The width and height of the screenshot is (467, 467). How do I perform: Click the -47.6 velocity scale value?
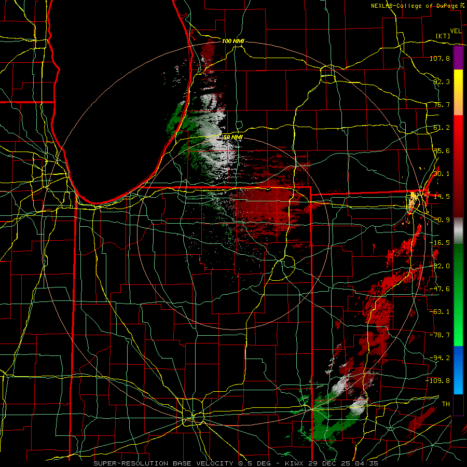[439, 289]
